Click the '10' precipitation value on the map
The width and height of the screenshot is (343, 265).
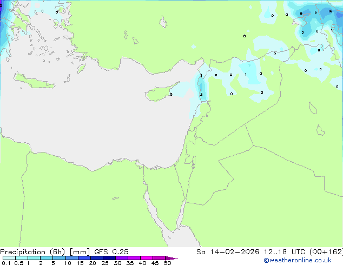(330, 11)
